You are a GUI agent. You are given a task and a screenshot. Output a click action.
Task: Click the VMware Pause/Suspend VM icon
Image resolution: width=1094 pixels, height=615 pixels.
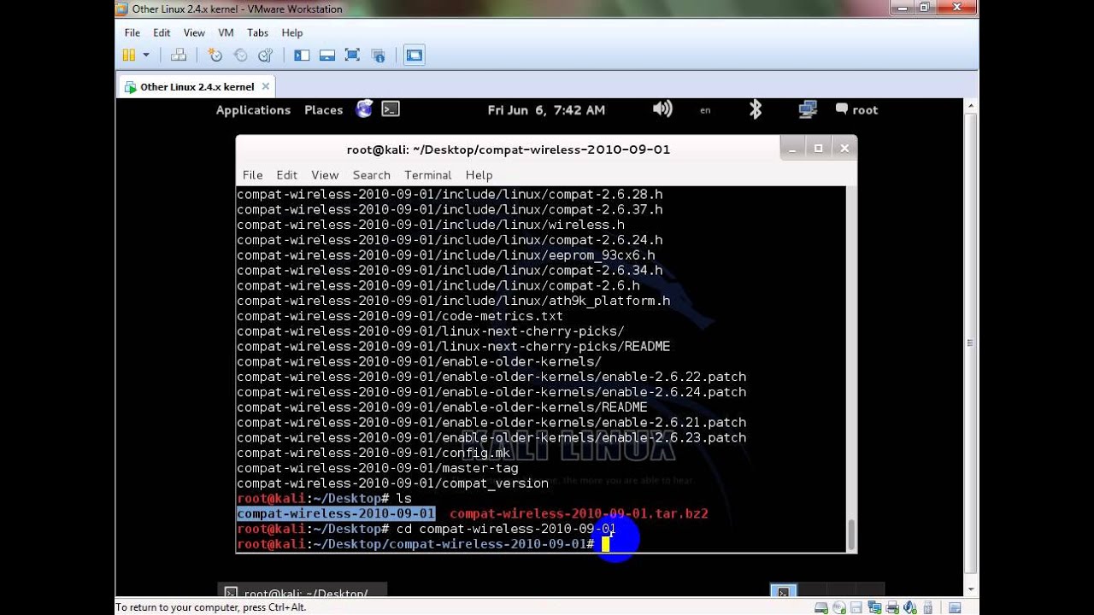[x=129, y=55]
